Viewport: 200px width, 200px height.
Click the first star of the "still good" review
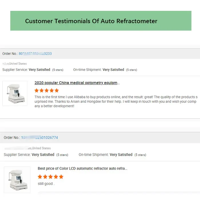click(40, 177)
